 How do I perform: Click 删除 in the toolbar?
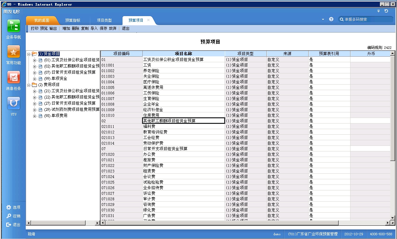(75, 28)
